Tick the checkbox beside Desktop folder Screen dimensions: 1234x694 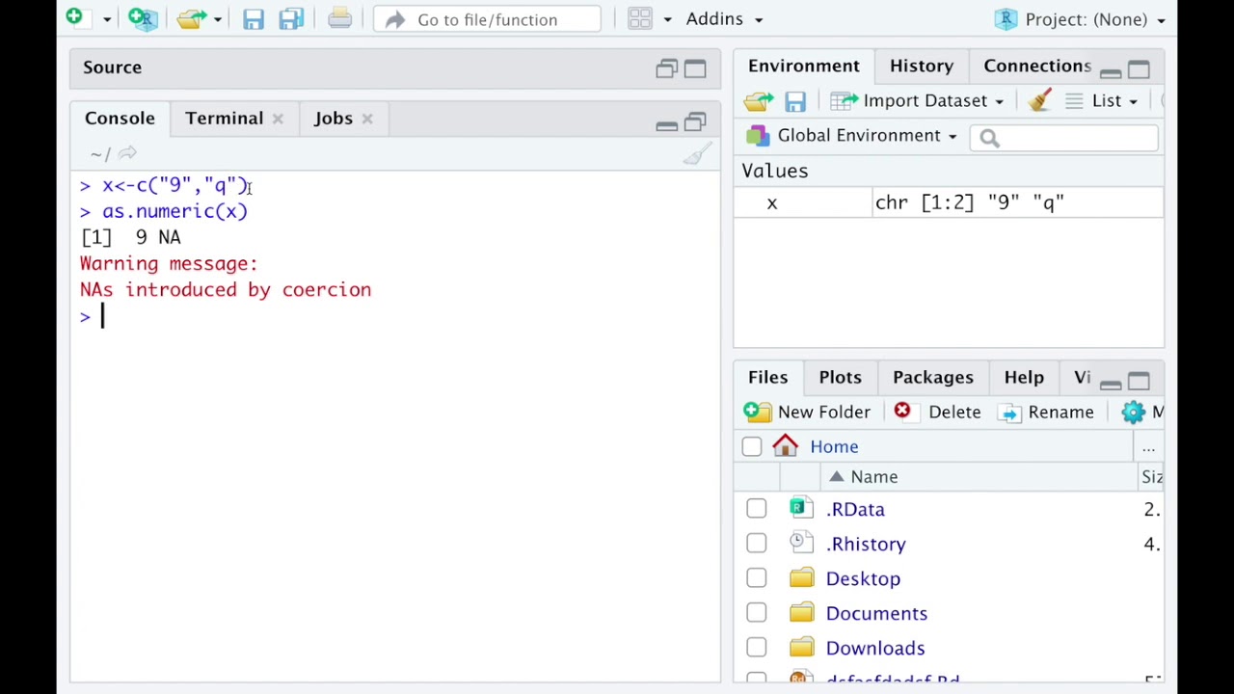pos(756,578)
